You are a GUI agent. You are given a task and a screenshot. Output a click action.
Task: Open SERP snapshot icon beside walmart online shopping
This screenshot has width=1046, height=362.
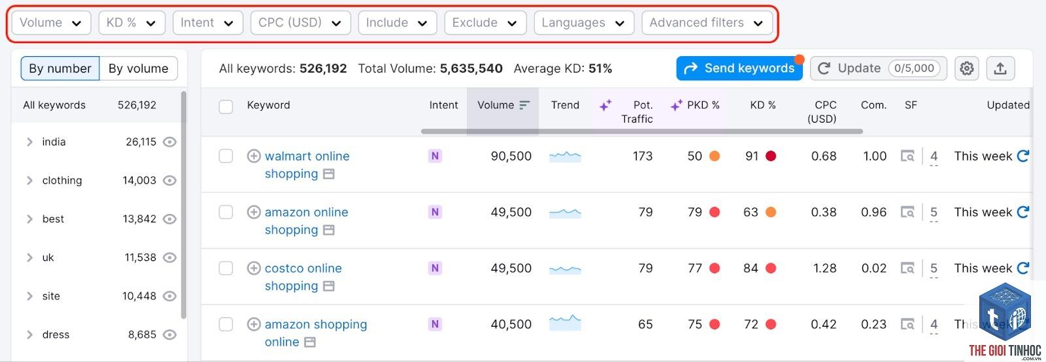click(x=329, y=174)
